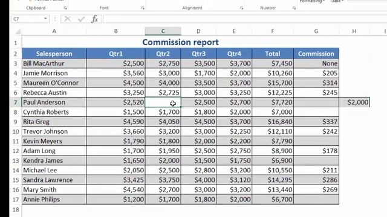This screenshot has width=387, height=217.
Task: Select row 18 header
Action: (16, 209)
